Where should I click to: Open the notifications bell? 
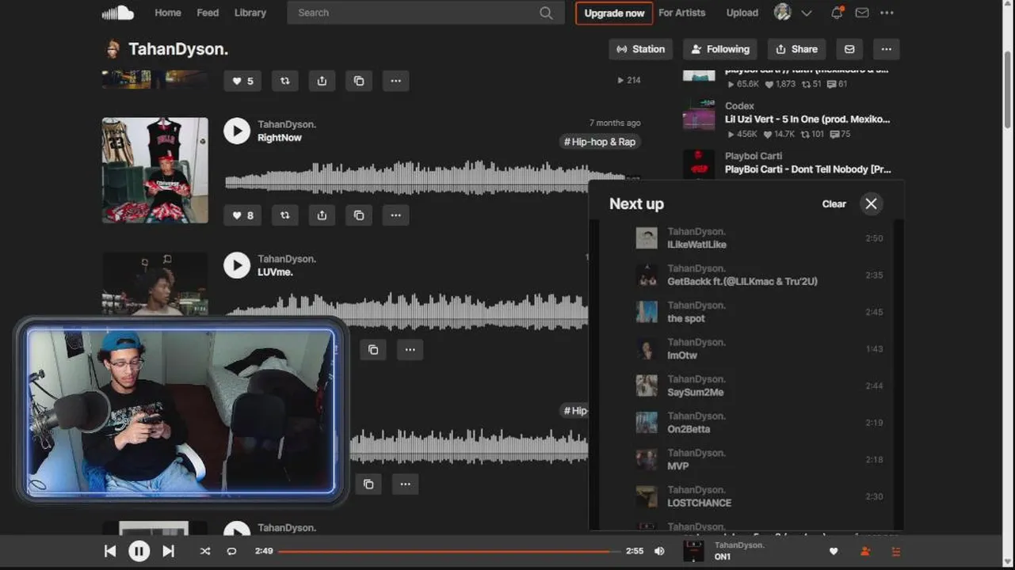pyautogui.click(x=837, y=13)
